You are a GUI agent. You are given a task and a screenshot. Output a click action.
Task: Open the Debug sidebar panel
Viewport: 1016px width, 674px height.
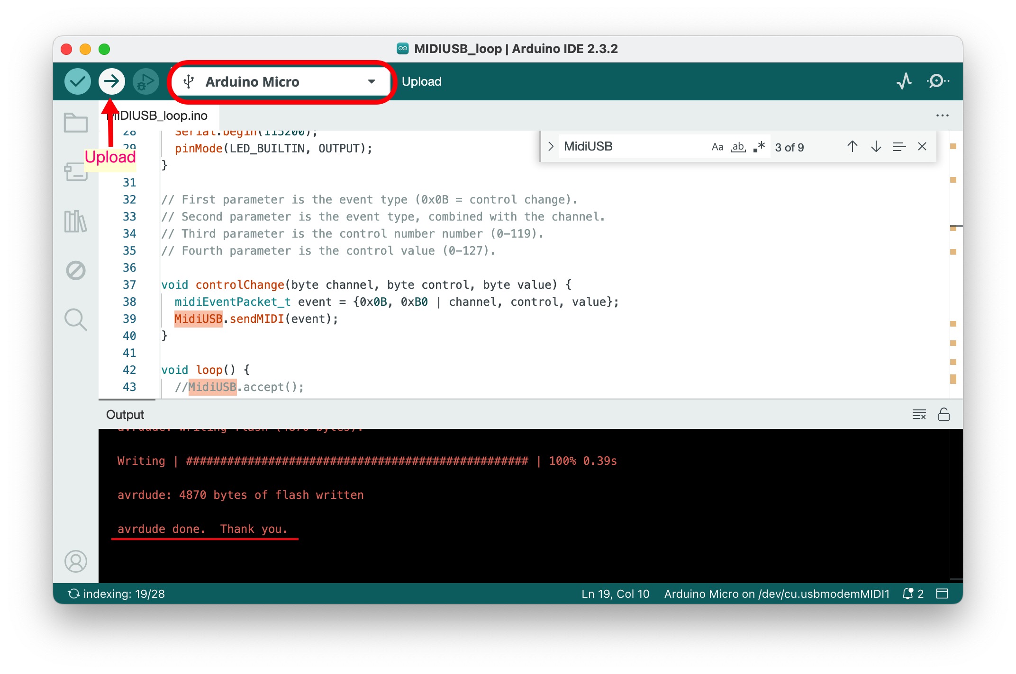[76, 270]
